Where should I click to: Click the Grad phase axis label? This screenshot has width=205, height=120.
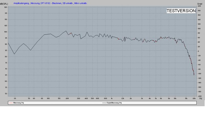(x=200, y=4)
